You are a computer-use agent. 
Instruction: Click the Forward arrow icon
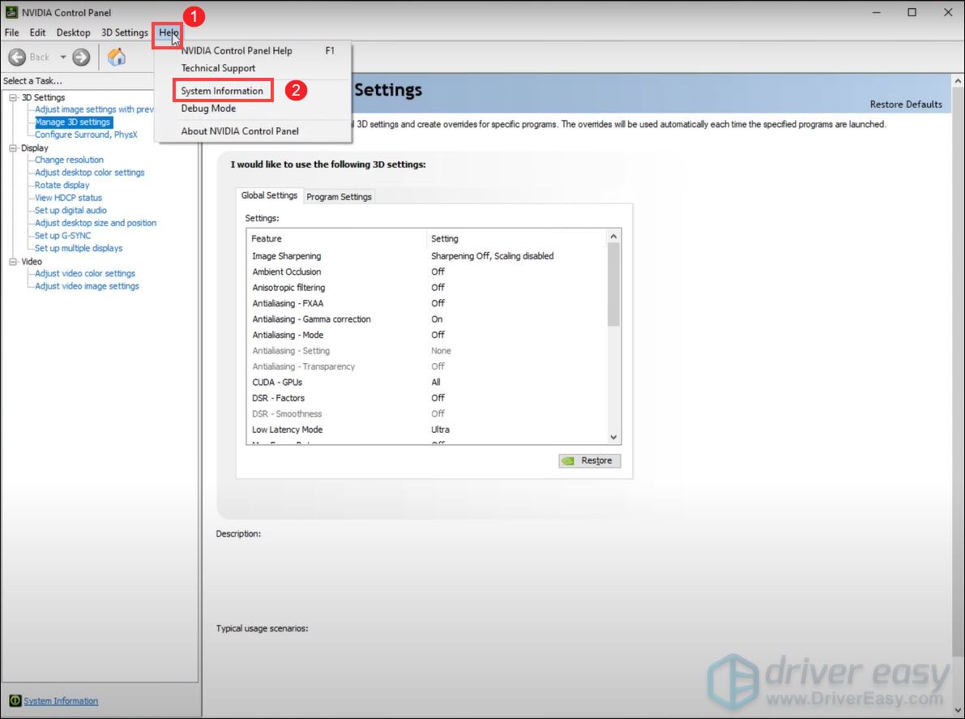point(81,58)
